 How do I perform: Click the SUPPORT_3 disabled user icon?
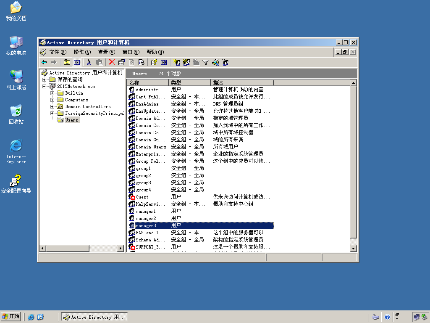point(131,246)
